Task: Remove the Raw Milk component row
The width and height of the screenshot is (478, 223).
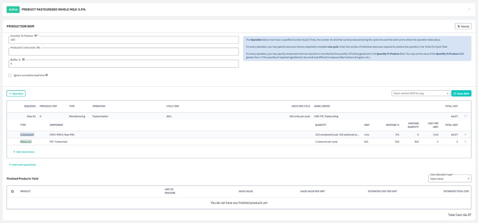Action: (x=465, y=134)
